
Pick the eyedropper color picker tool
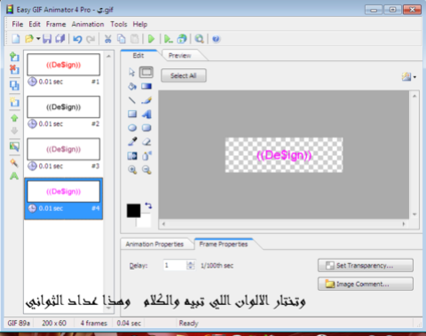click(132, 142)
